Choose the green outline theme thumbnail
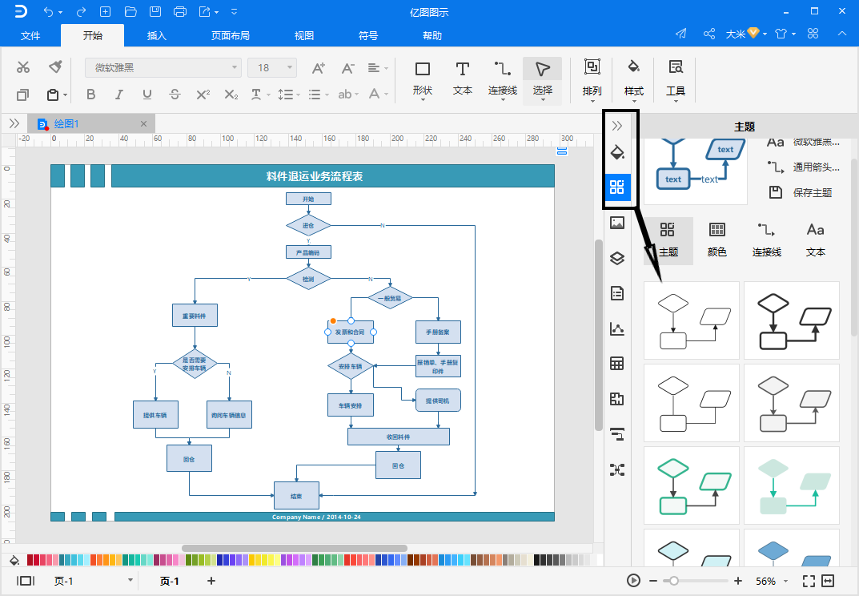 pos(692,485)
